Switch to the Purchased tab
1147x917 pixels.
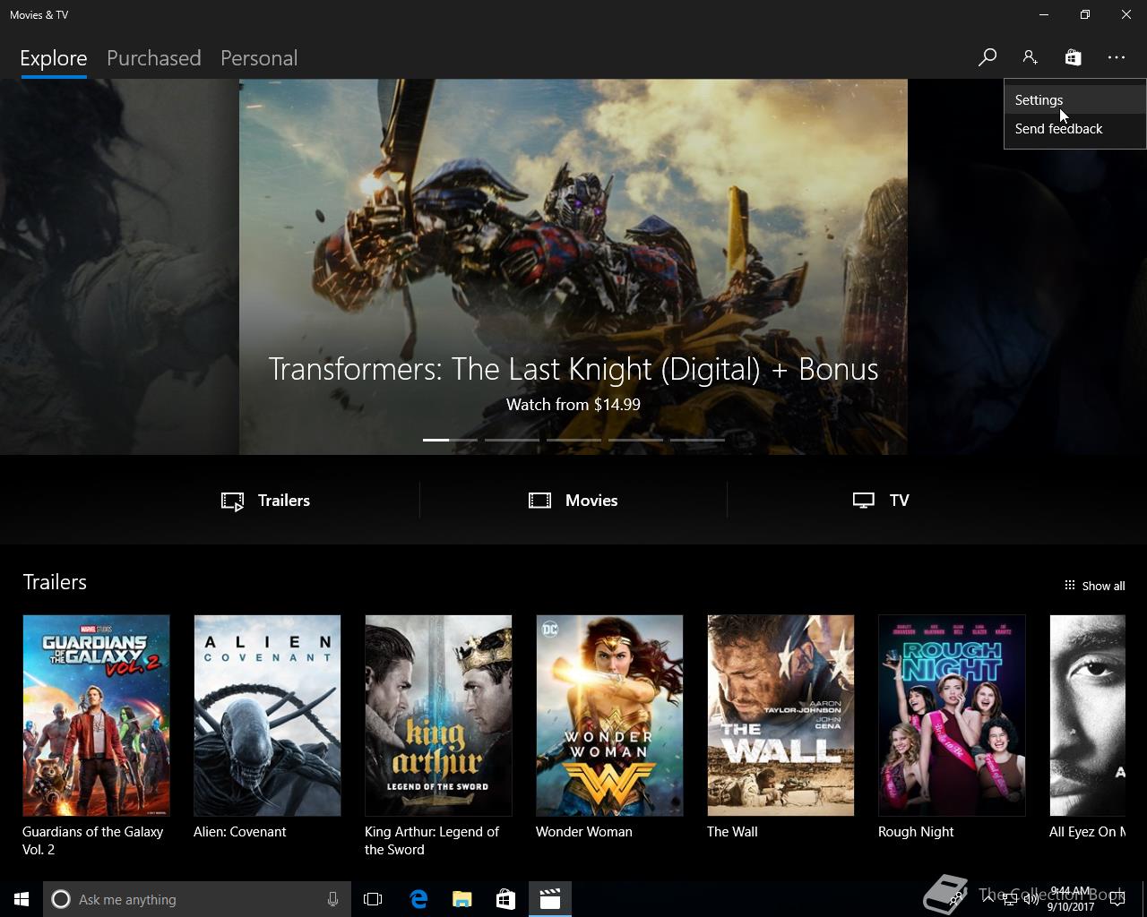point(153,58)
